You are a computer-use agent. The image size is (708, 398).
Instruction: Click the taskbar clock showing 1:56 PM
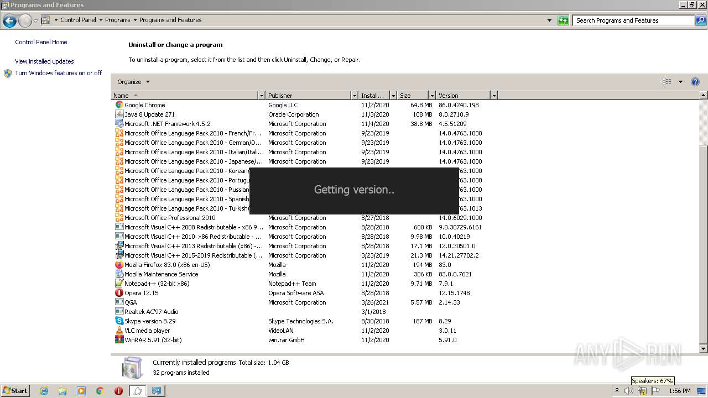[x=680, y=391]
